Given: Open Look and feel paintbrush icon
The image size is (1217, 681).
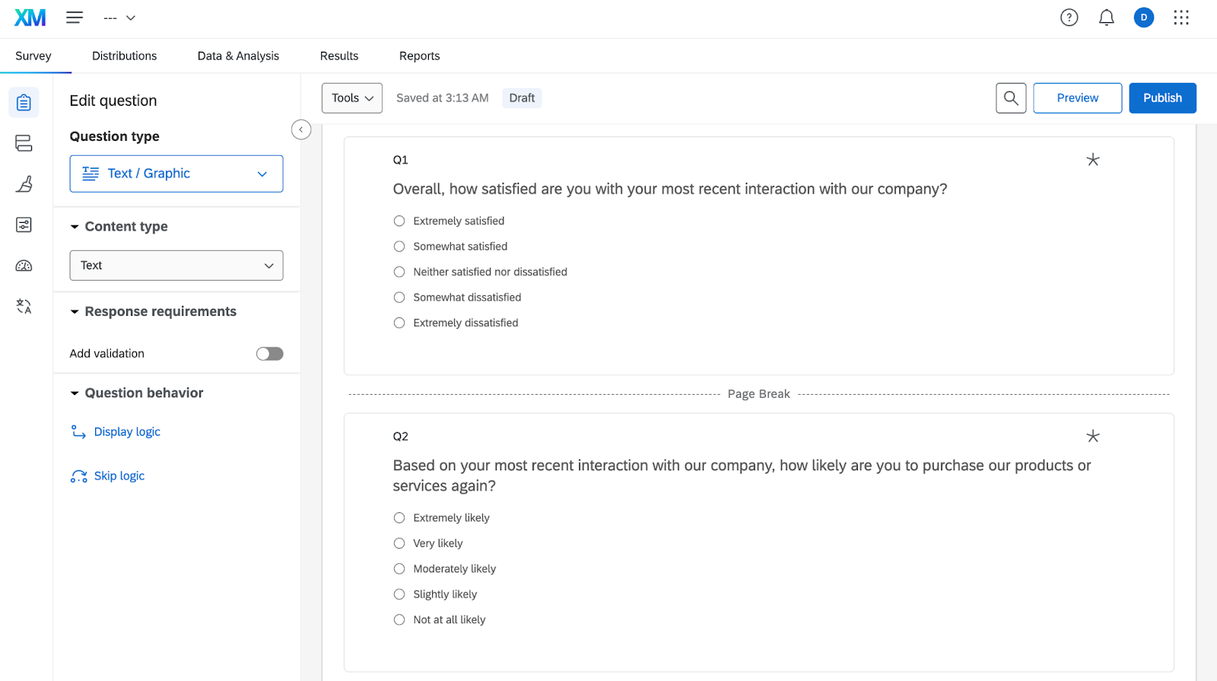Looking at the screenshot, I should (24, 184).
